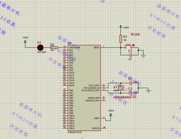Click pin number 1 at VBAT
Viewport: 181px width, 139px height.
pos(104,117)
